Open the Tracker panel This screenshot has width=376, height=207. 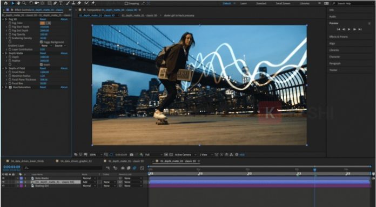click(333, 70)
